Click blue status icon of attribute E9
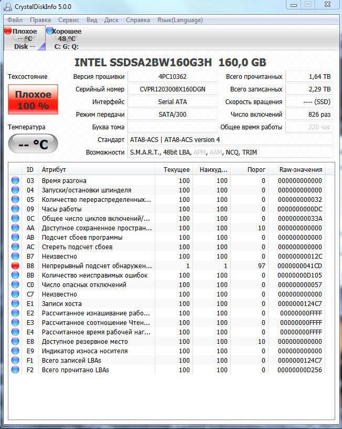The height and width of the screenshot is (429, 342). [x=15, y=351]
